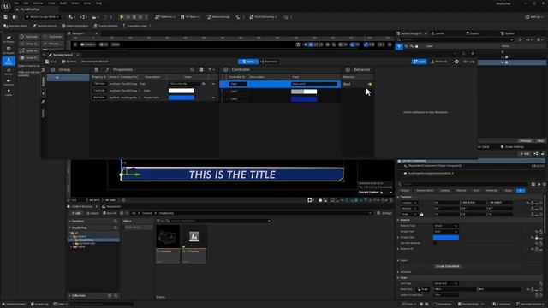Image resolution: width=548 pixels, height=308 pixels.
Task: Click the add Controller circle icon
Action: 225,69
